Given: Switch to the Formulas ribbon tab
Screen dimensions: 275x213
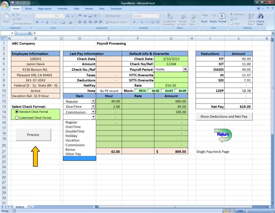Looking at the screenshot, I should [62, 8].
